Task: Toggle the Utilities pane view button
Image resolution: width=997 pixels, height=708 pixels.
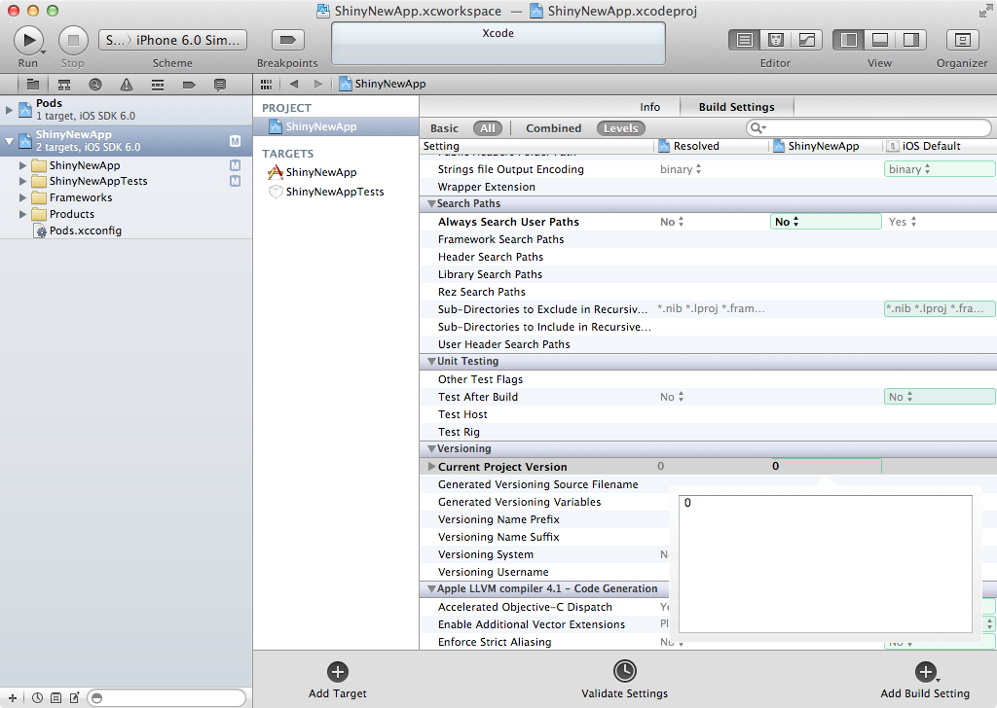Action: click(911, 40)
